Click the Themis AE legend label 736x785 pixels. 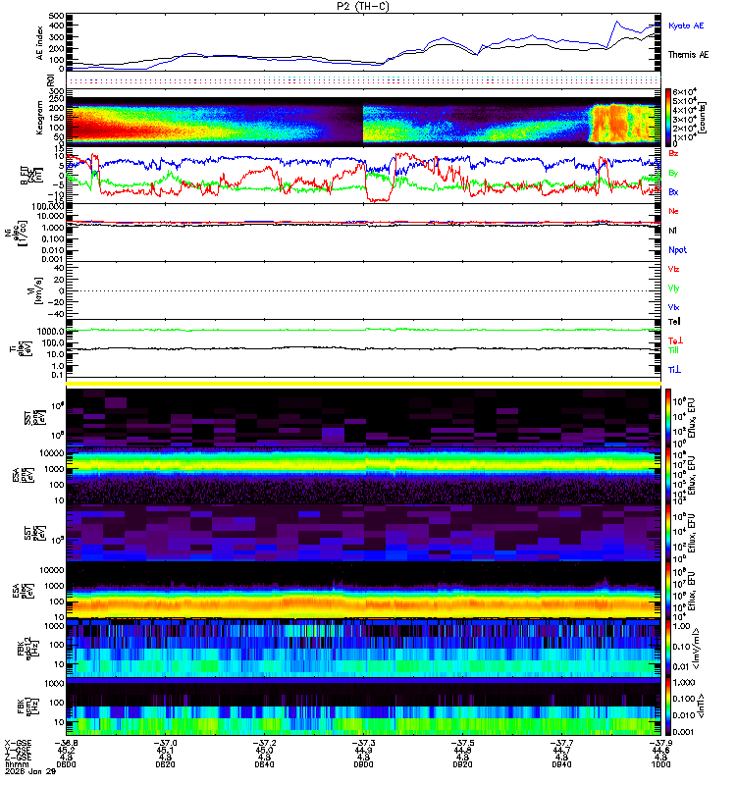(x=689, y=55)
